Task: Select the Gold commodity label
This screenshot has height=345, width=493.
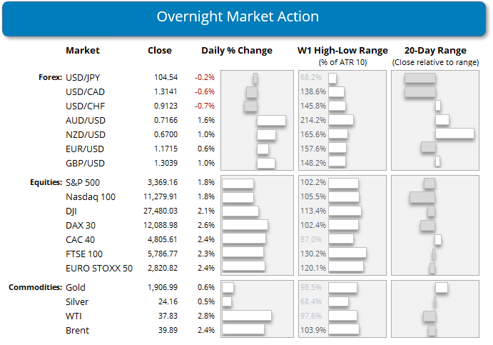Action: [x=76, y=287]
